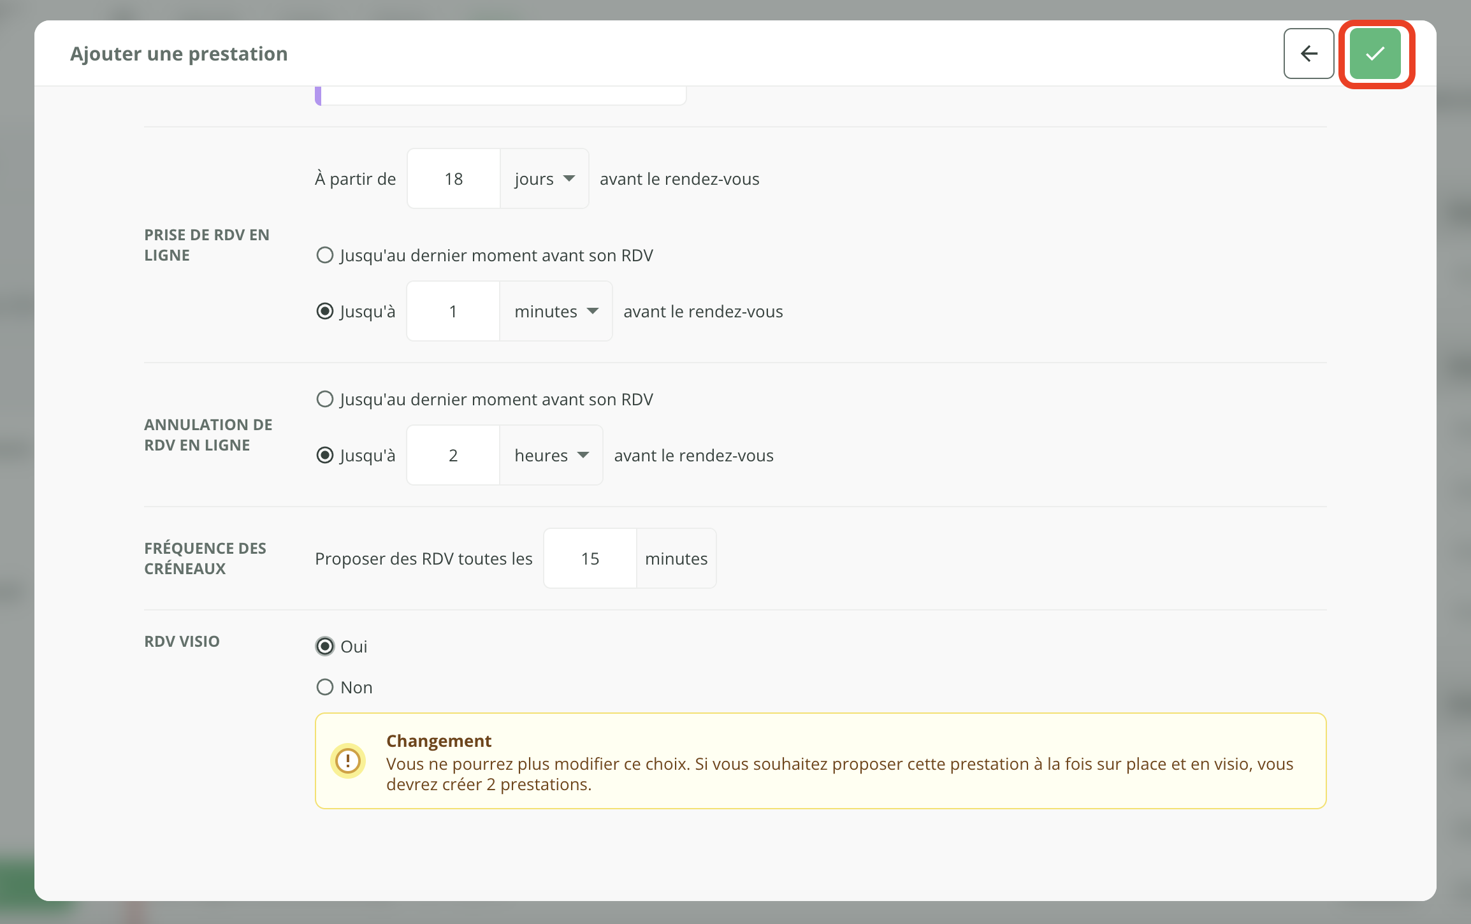Image resolution: width=1471 pixels, height=924 pixels.
Task: Choose 'Oui' for RDV Visio
Action: click(x=325, y=647)
